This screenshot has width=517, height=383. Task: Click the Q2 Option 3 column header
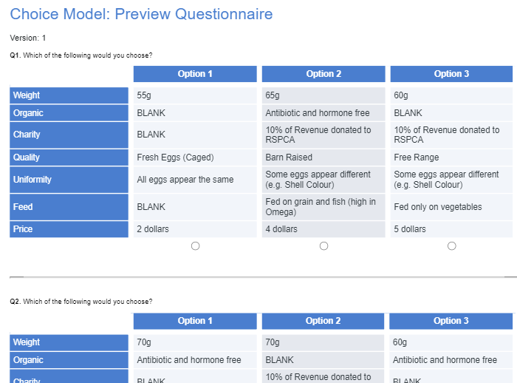coord(451,321)
